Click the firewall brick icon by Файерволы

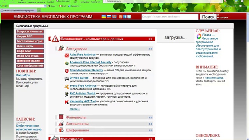point(61,117)
